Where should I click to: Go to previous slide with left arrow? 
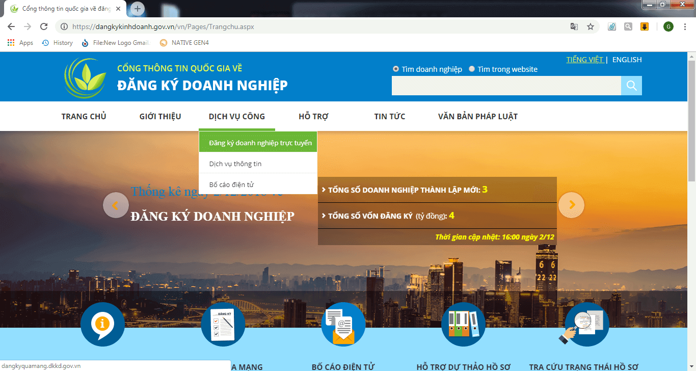point(116,205)
